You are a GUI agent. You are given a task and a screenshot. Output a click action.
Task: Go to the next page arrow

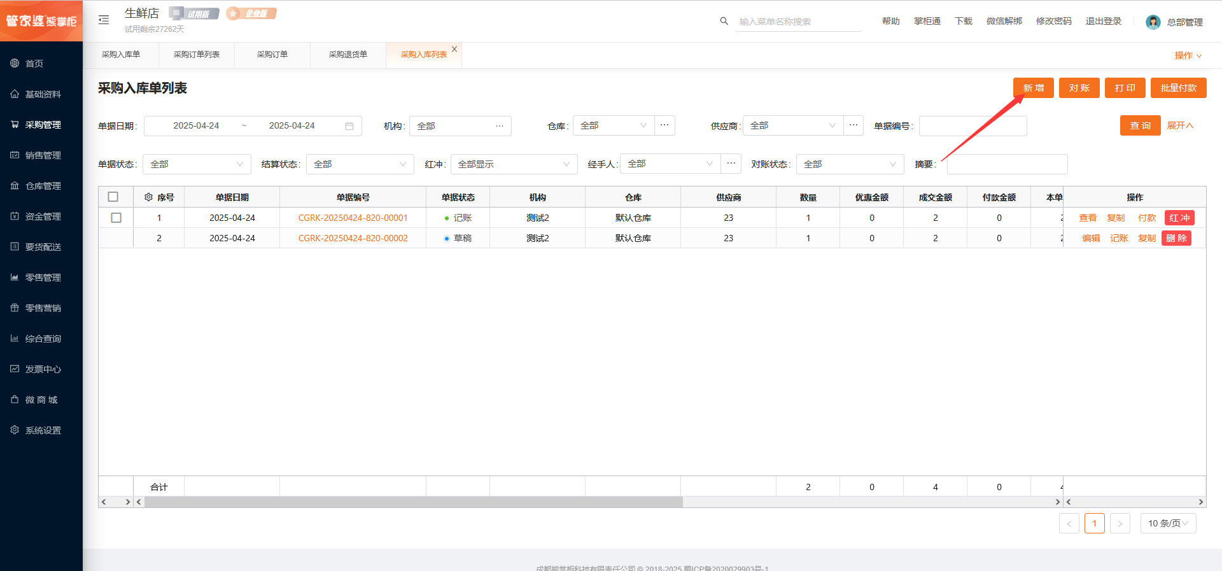[x=1120, y=523]
